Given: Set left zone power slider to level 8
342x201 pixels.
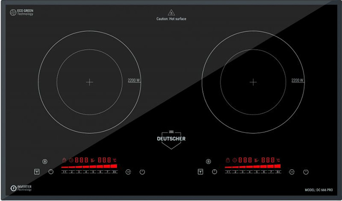Looking at the screenshot, I should pos(115,172).
